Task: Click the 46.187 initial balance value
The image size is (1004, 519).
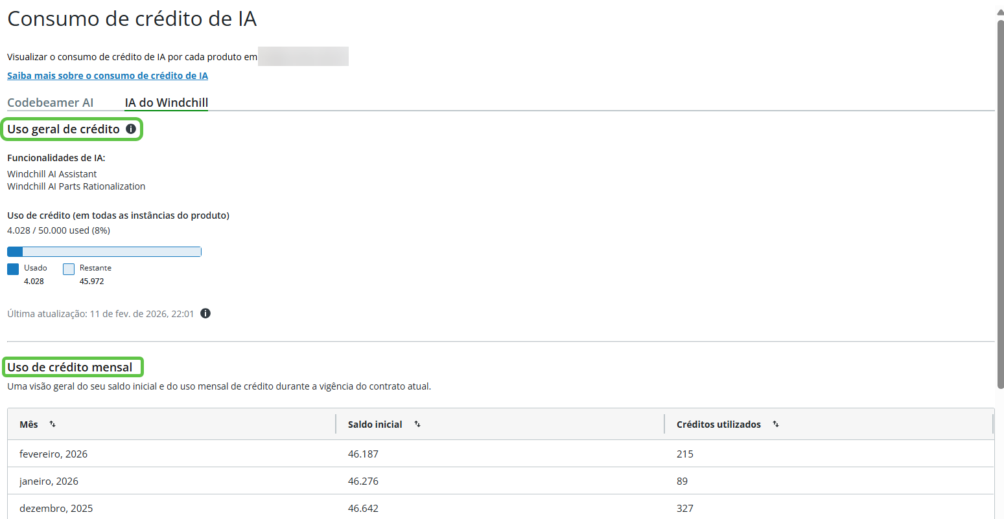Action: [x=363, y=454]
